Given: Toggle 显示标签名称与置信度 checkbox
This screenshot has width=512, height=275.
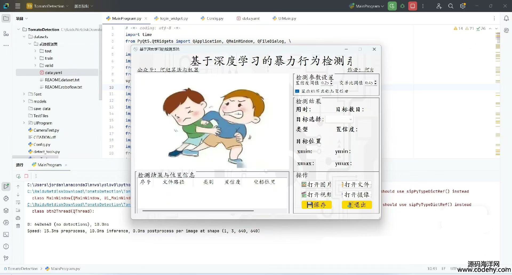Looking at the screenshot, I should pyautogui.click(x=297, y=91).
